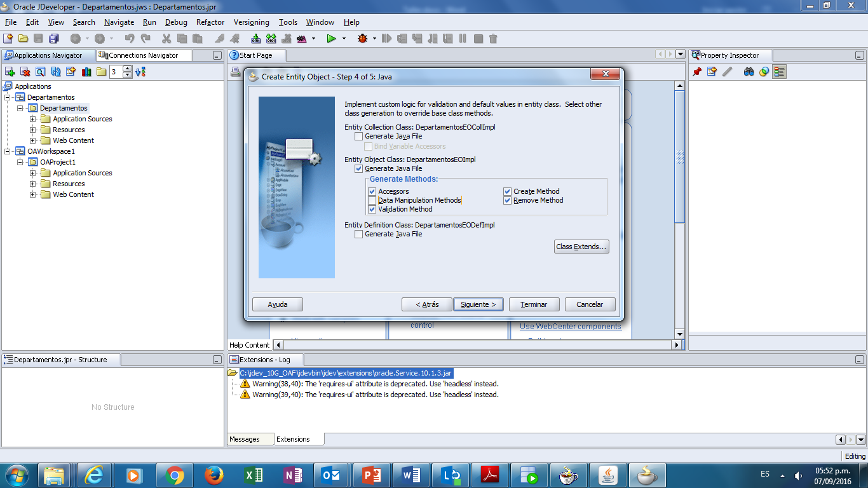Click the red X delete icon in navigator

pyautogui.click(x=25, y=72)
